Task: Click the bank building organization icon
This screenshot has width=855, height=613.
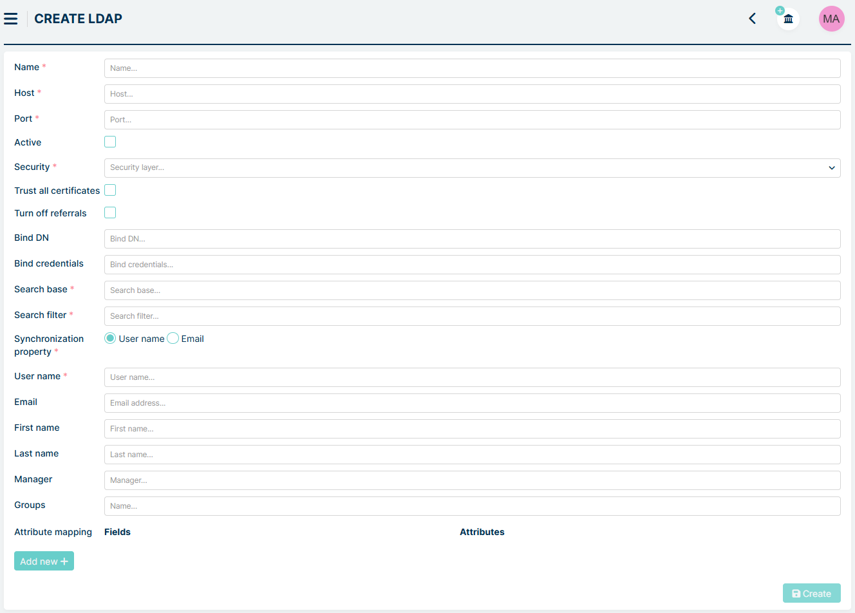Action: [788, 19]
